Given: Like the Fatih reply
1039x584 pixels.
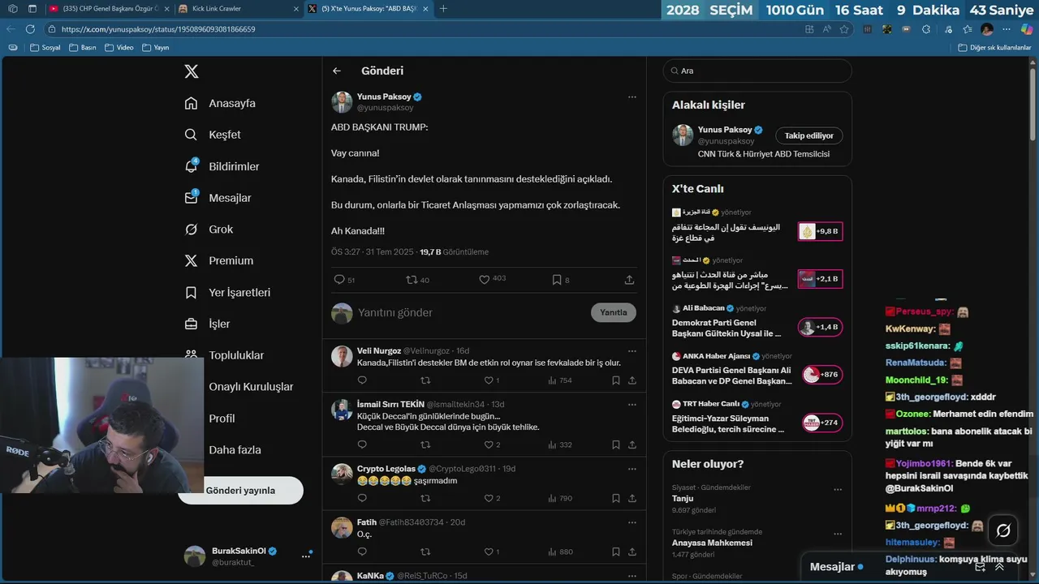Looking at the screenshot, I should [489, 552].
